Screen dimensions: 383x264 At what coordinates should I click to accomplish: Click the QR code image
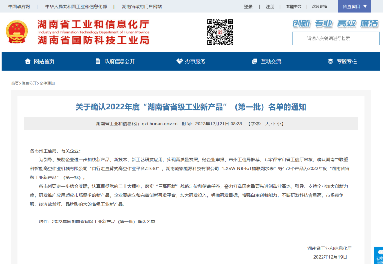click(220, 32)
